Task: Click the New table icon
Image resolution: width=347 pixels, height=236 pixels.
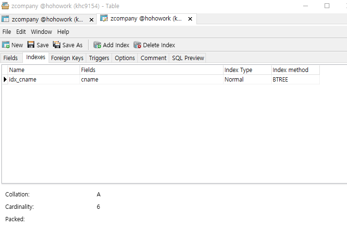Action: point(6,45)
